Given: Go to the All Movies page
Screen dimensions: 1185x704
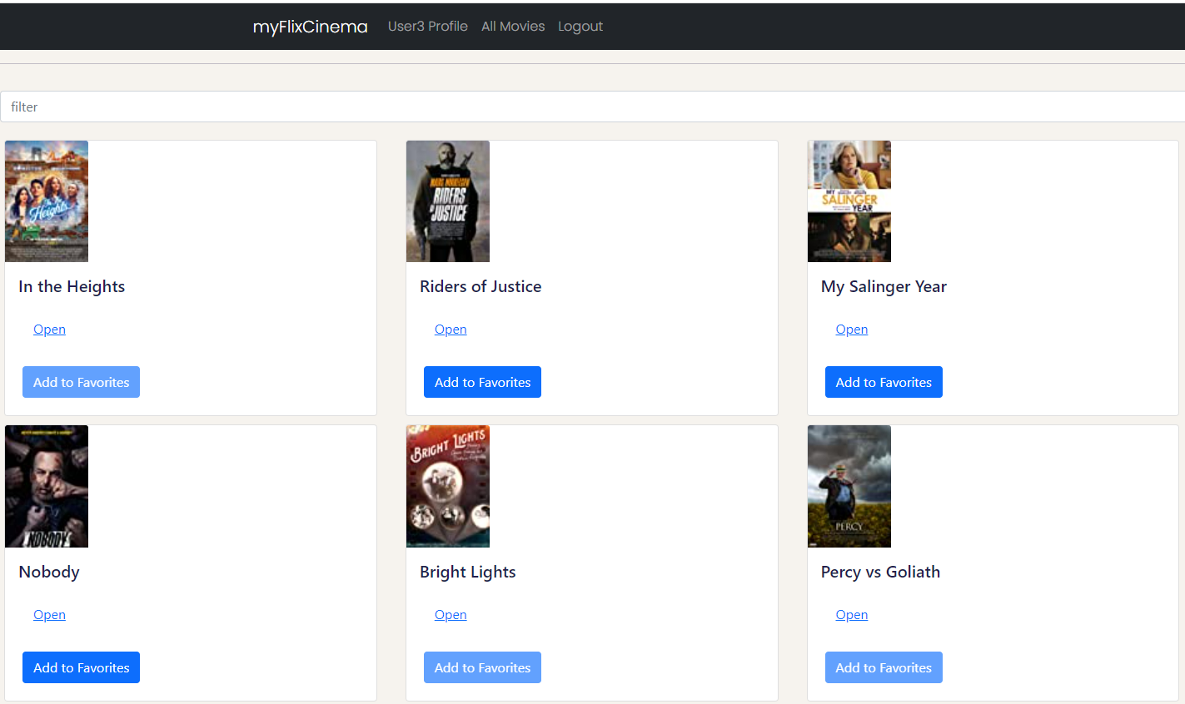Looking at the screenshot, I should tap(513, 26).
